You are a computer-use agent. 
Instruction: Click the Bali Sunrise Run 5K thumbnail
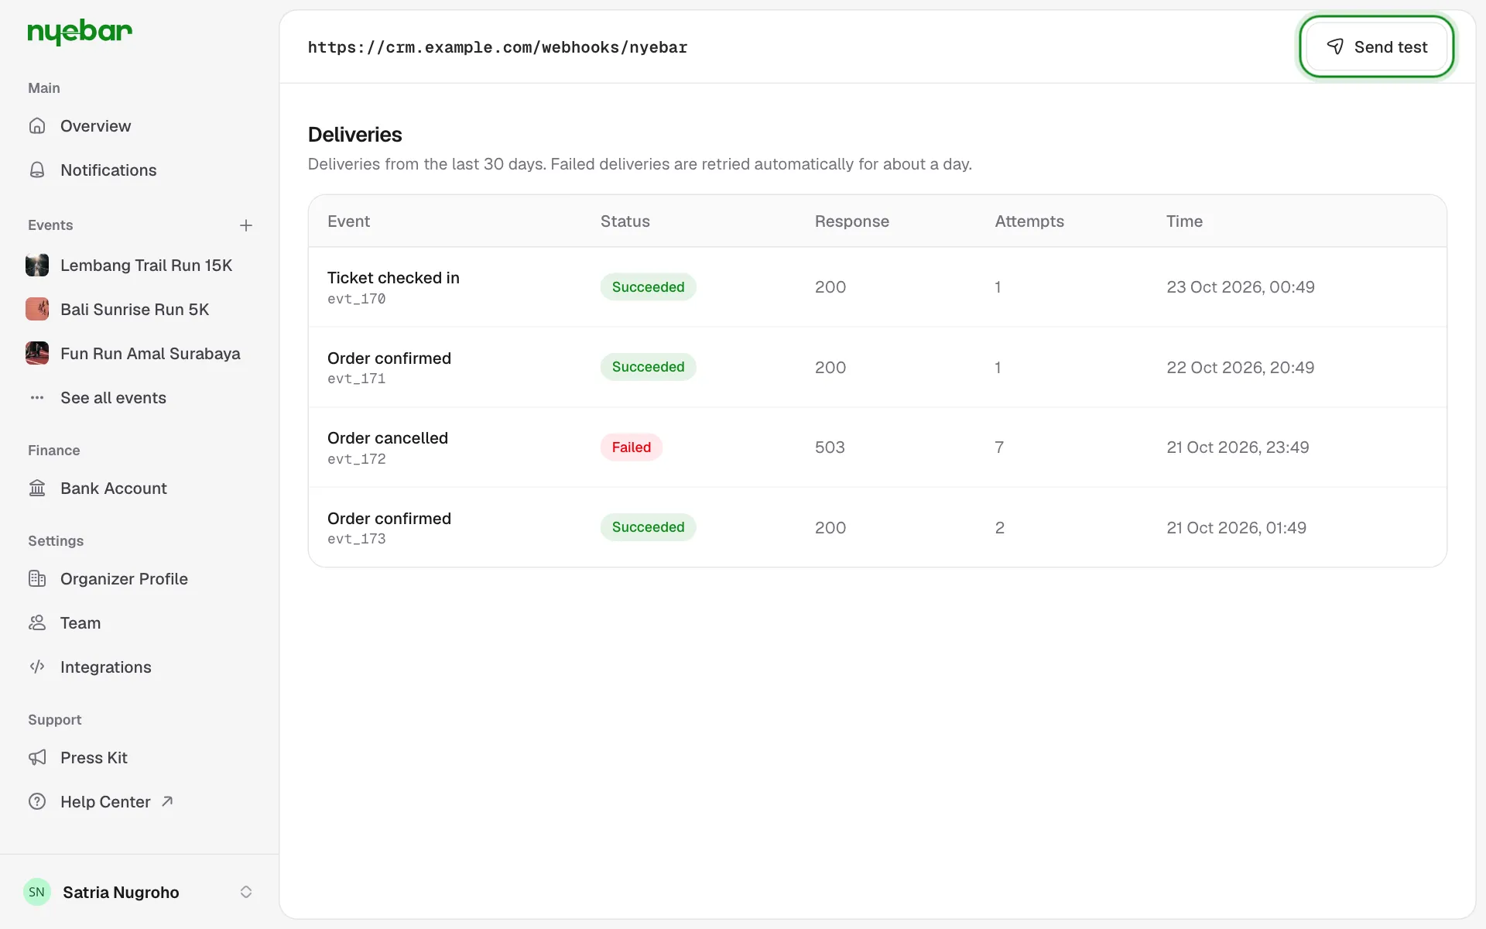37,310
